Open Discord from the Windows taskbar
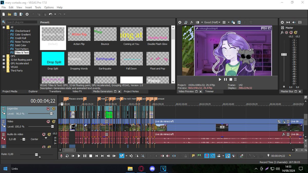 coord(152,169)
